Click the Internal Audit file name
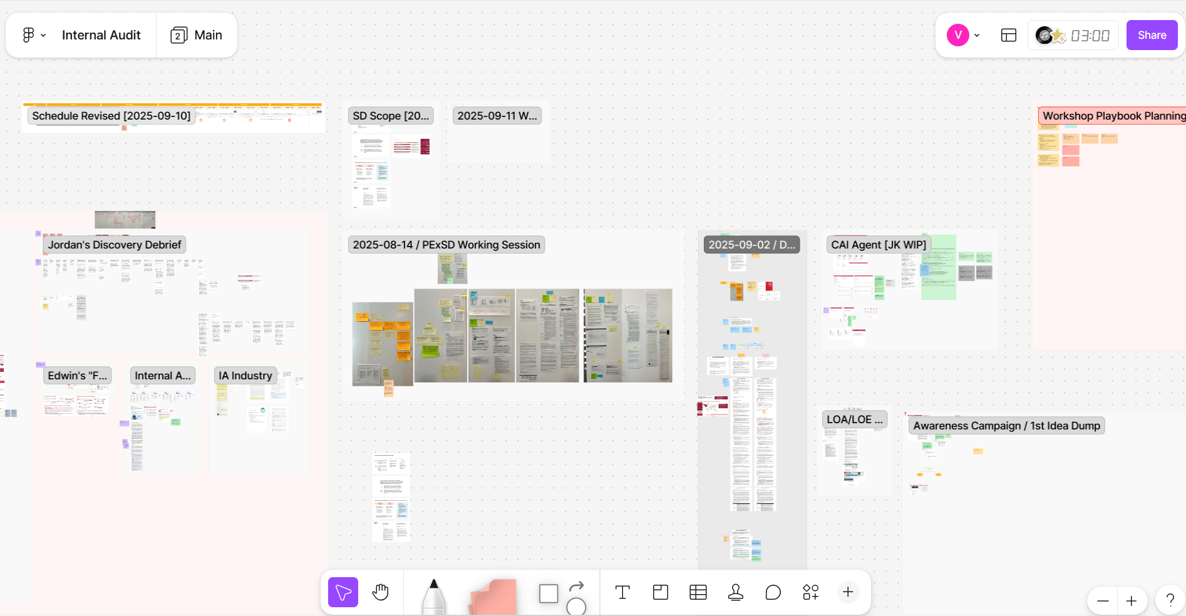This screenshot has height=616, width=1186. point(101,35)
